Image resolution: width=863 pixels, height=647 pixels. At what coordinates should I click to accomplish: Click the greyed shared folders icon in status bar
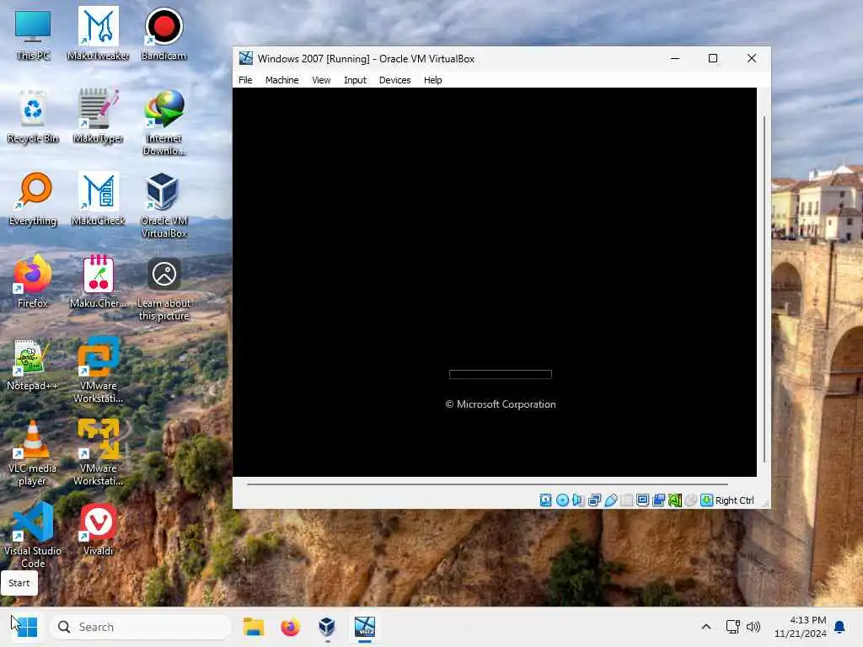[x=626, y=500]
